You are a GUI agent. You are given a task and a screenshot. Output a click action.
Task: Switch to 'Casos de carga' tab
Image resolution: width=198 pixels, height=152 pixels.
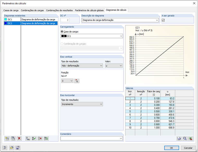click(11, 10)
